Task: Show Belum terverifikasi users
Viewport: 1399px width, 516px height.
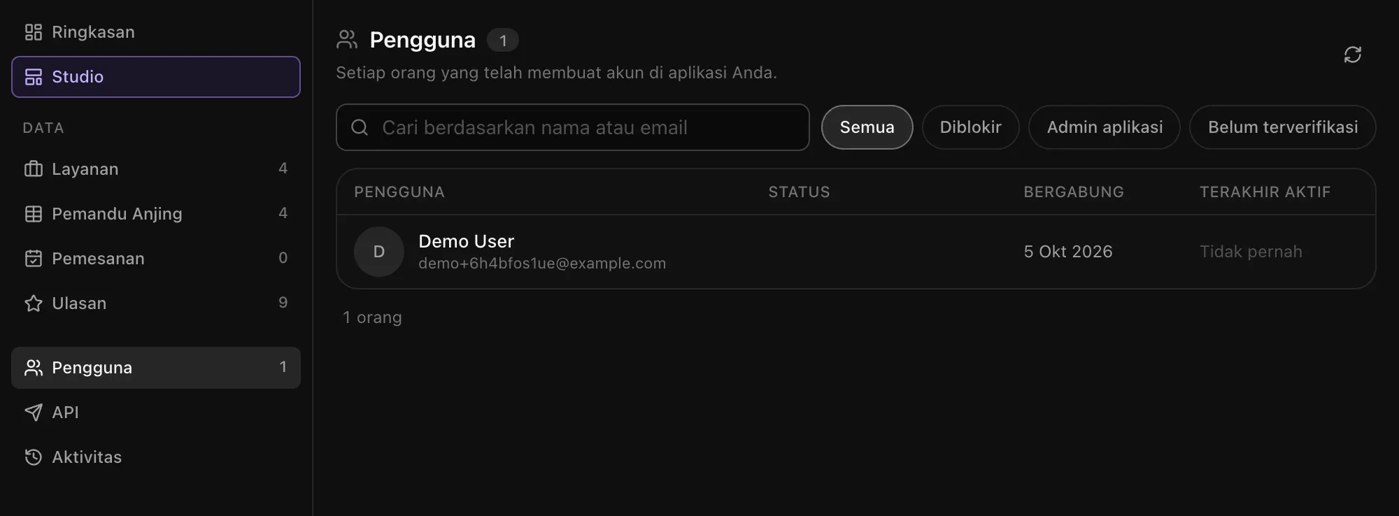Action: click(1283, 127)
